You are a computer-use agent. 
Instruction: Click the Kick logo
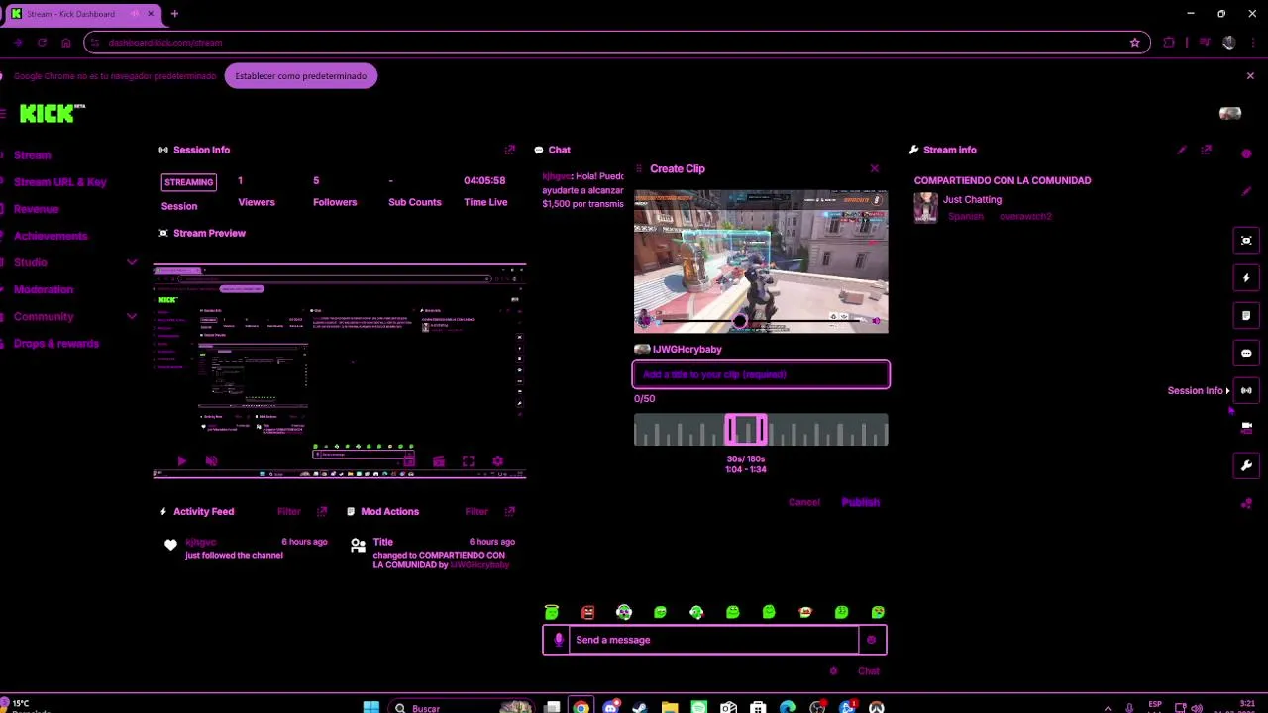click(52, 114)
